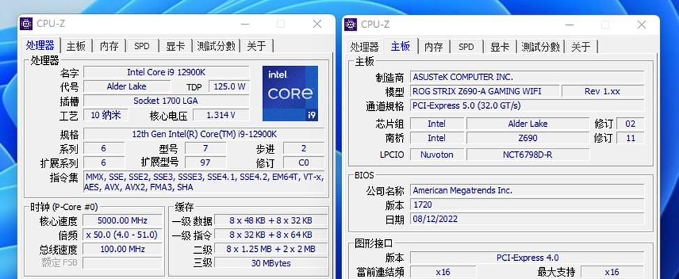Click southbridge value Z690
The height and width of the screenshot is (279, 679).
(x=528, y=138)
